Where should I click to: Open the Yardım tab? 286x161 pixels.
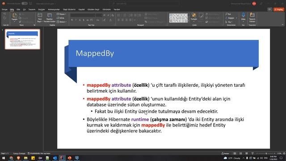click(117, 9)
